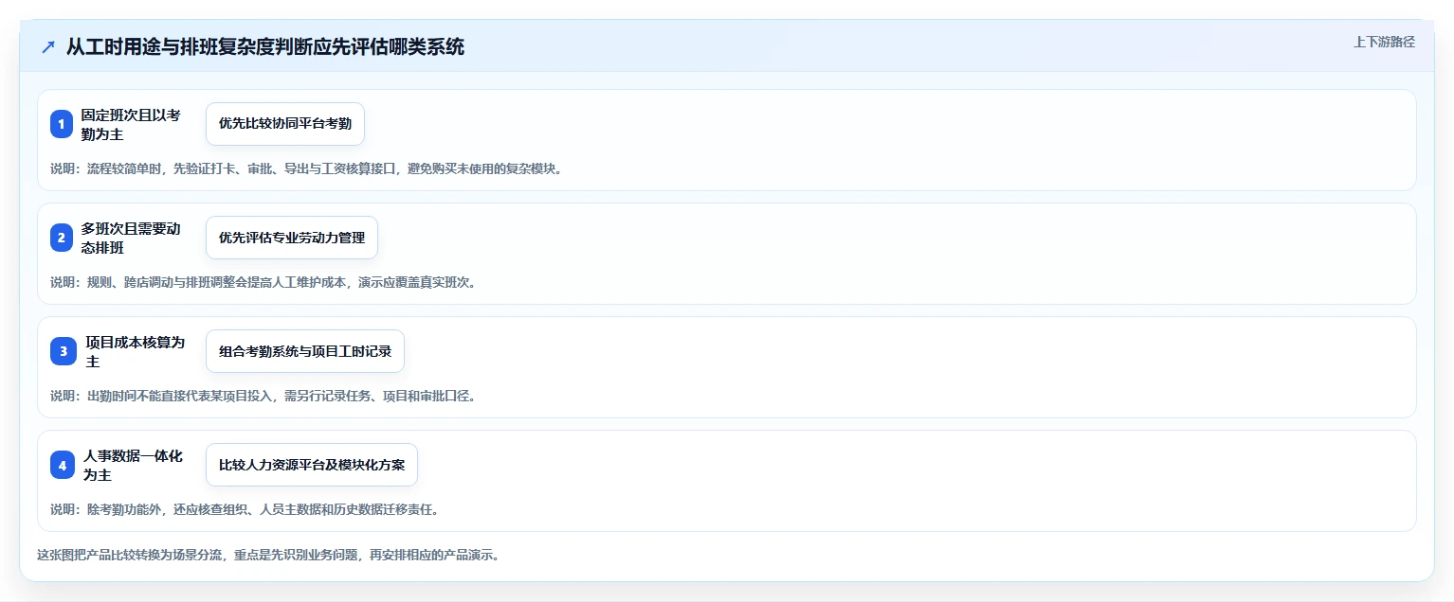Screen dimensions: 1454x602
Task: Click the note starting 说明：除考勤功能外
Action: click(x=245, y=509)
